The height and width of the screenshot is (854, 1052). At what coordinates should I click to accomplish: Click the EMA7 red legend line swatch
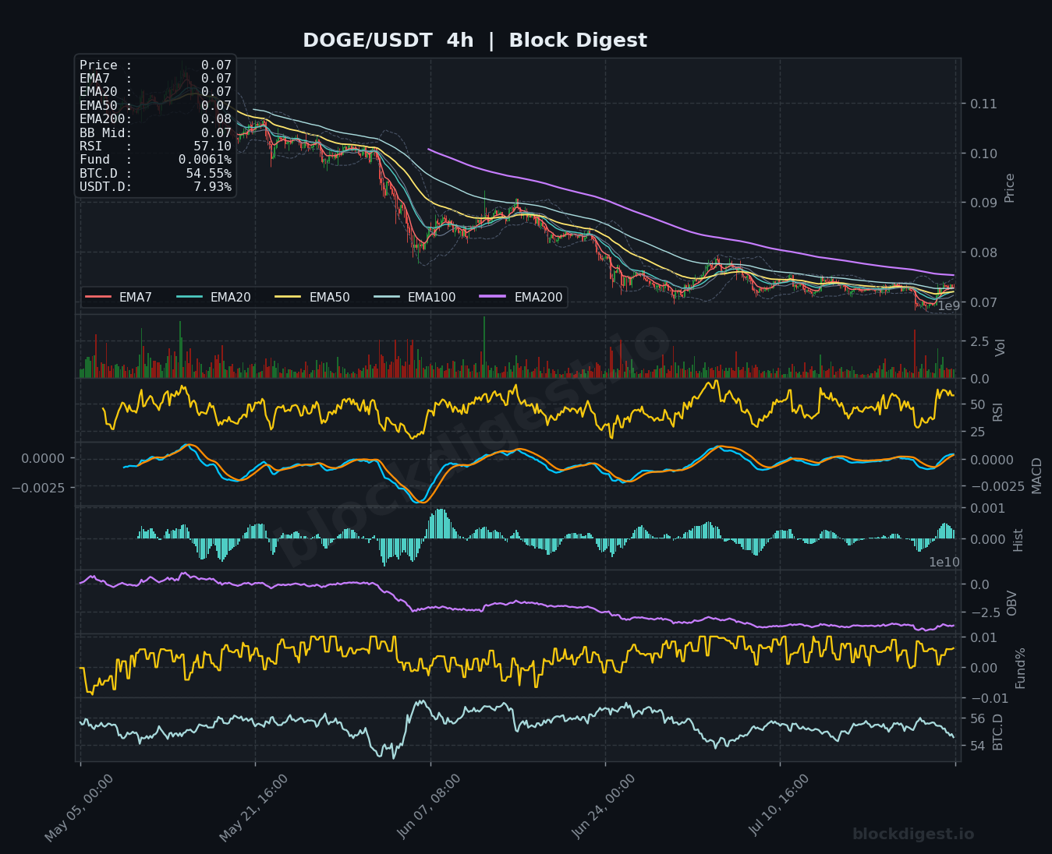click(98, 297)
